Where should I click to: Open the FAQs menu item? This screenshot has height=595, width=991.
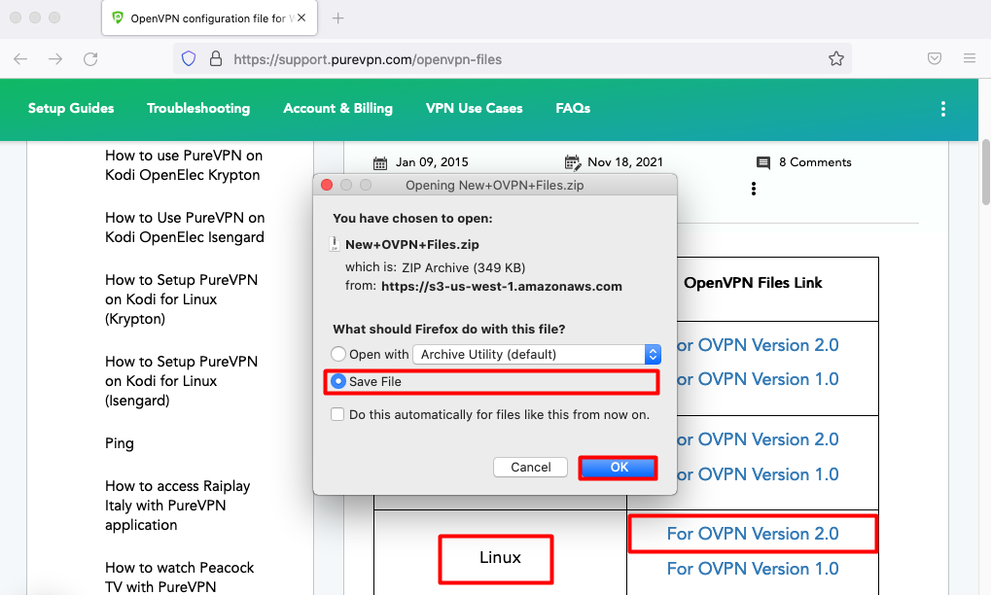coord(573,108)
